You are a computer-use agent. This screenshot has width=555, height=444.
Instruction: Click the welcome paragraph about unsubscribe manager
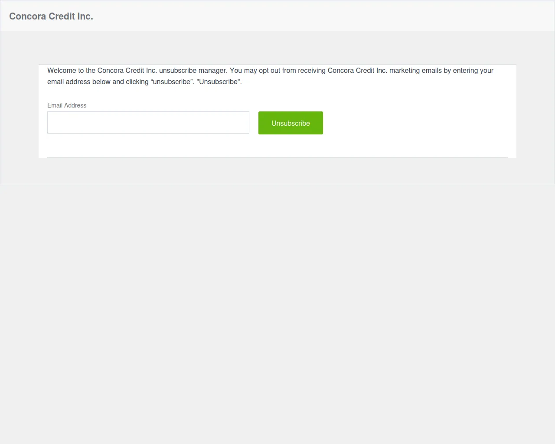(x=271, y=76)
